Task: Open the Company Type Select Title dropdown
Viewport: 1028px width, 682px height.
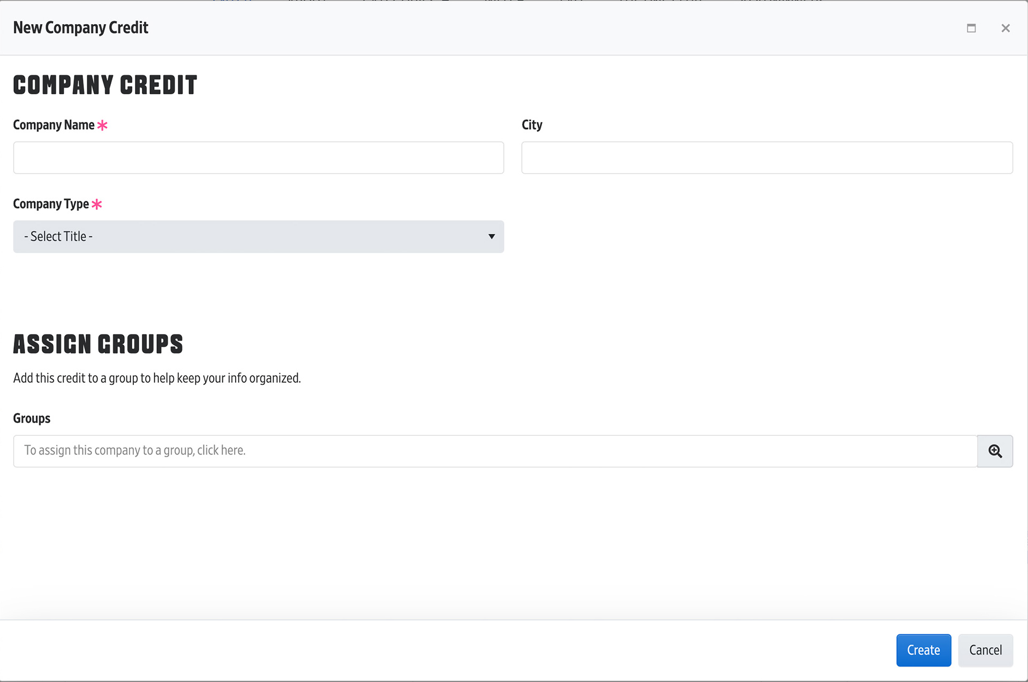Action: (x=258, y=237)
